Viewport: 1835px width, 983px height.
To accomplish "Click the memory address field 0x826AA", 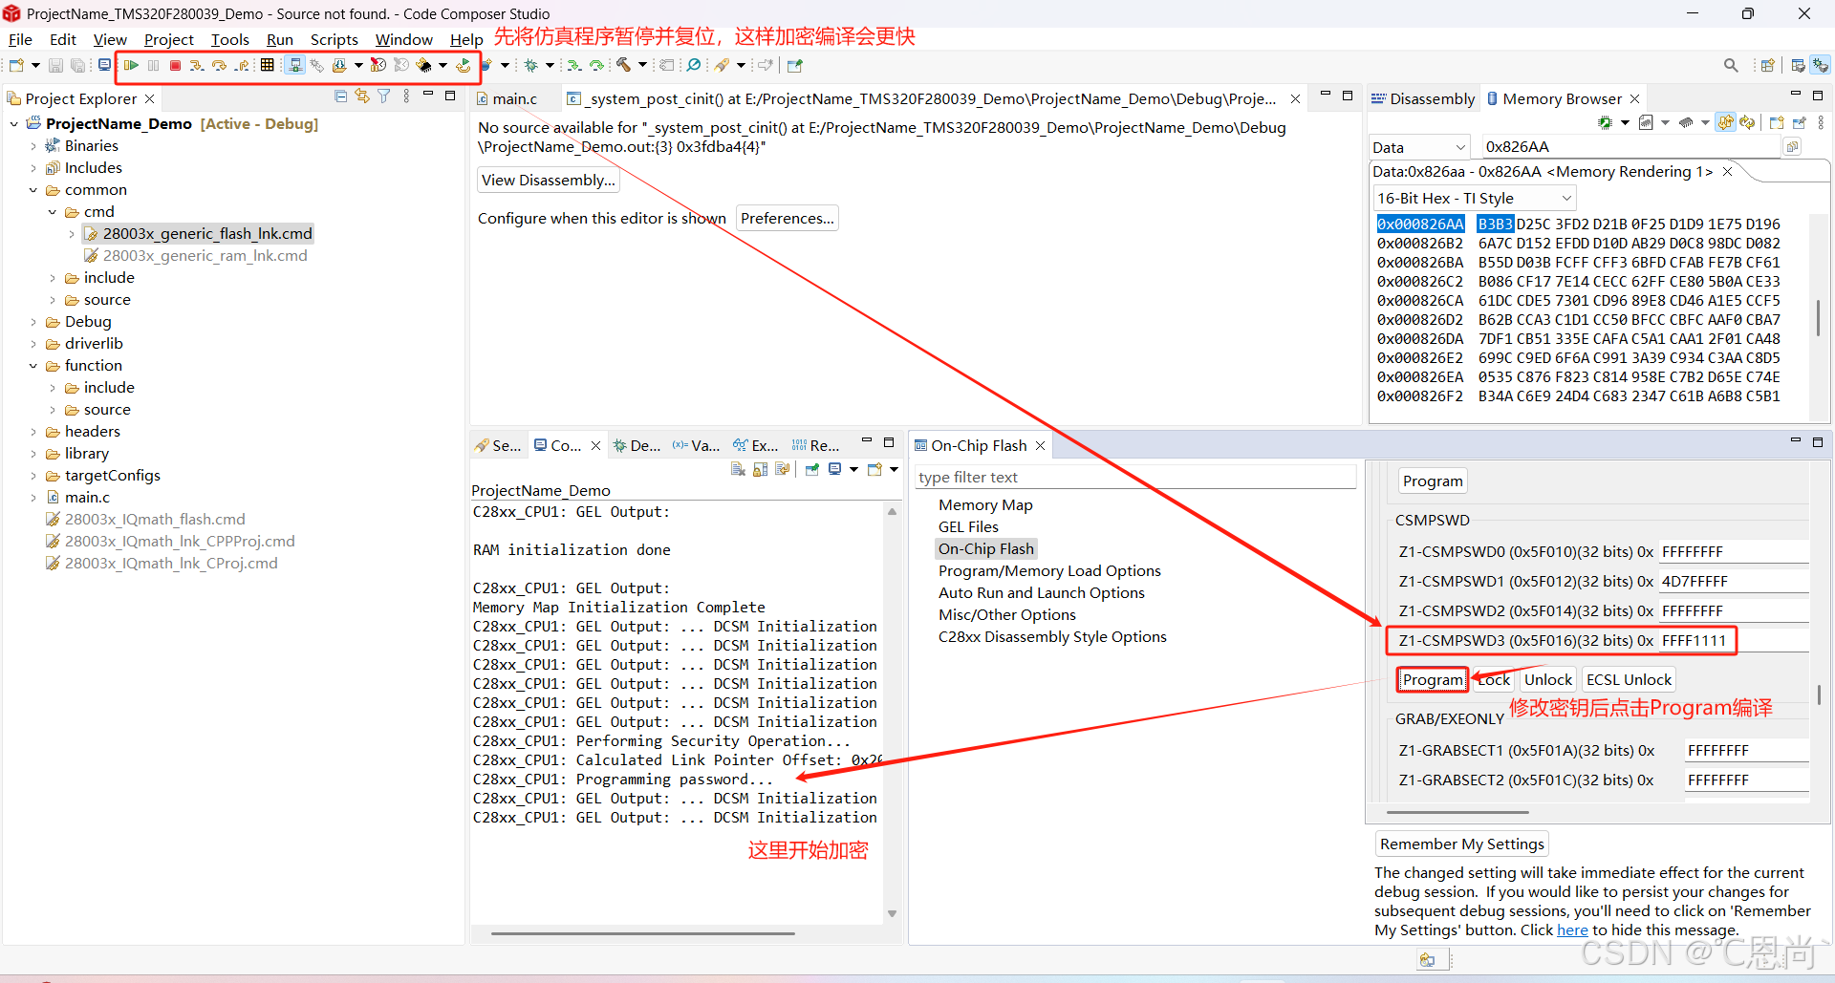I will point(1632,147).
